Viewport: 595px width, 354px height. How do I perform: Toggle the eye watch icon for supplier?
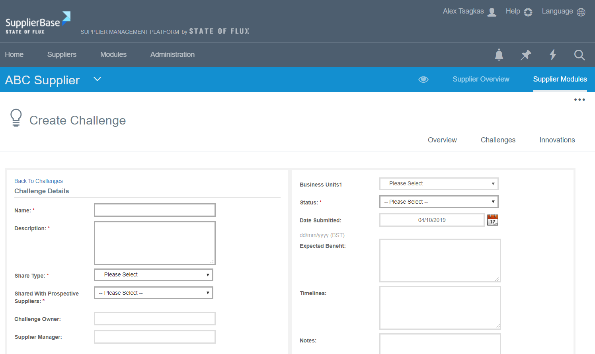pyautogui.click(x=423, y=80)
